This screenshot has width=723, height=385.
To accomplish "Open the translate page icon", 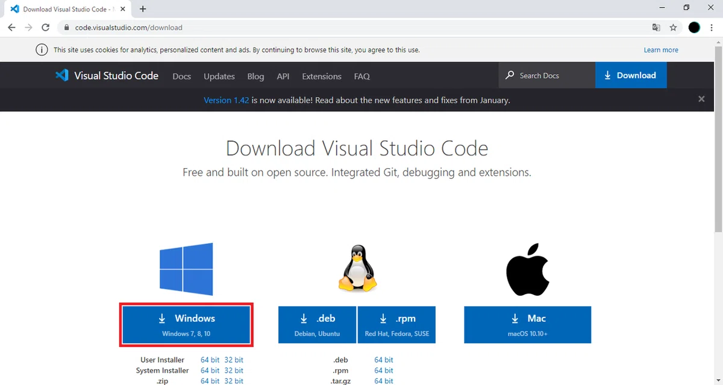I will [x=656, y=28].
